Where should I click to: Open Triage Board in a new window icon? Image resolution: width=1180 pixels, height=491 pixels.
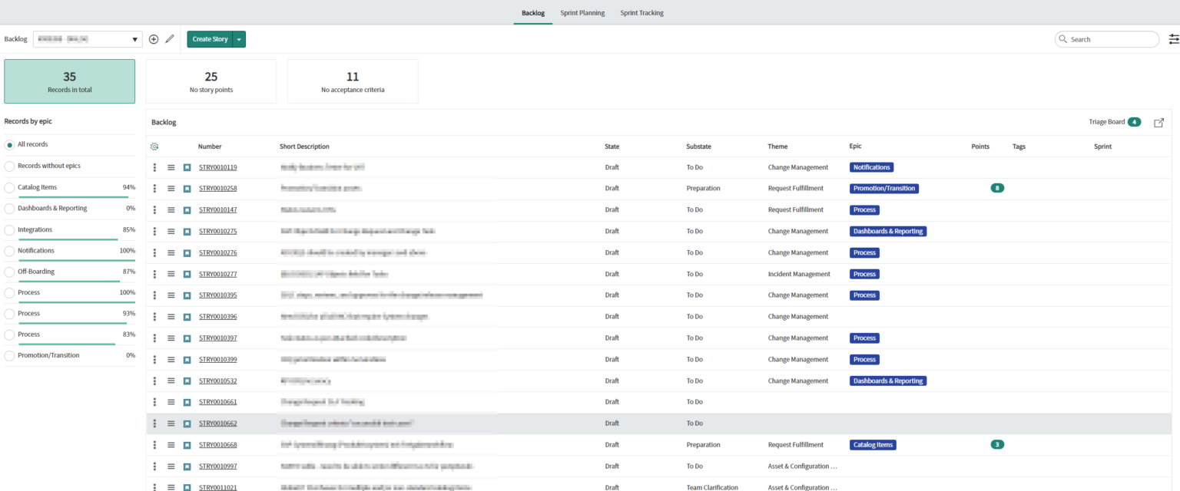pos(1159,122)
